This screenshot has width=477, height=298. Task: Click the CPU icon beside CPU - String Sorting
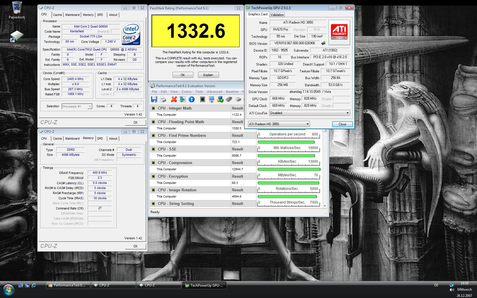[x=153, y=203]
